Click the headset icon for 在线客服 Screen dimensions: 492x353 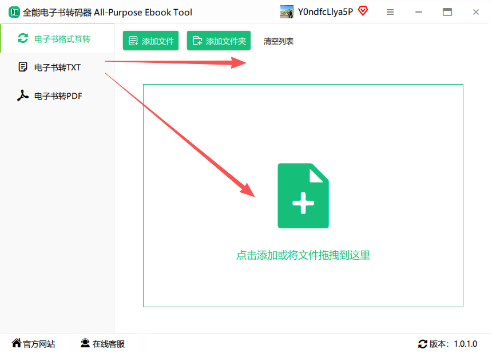coord(85,343)
